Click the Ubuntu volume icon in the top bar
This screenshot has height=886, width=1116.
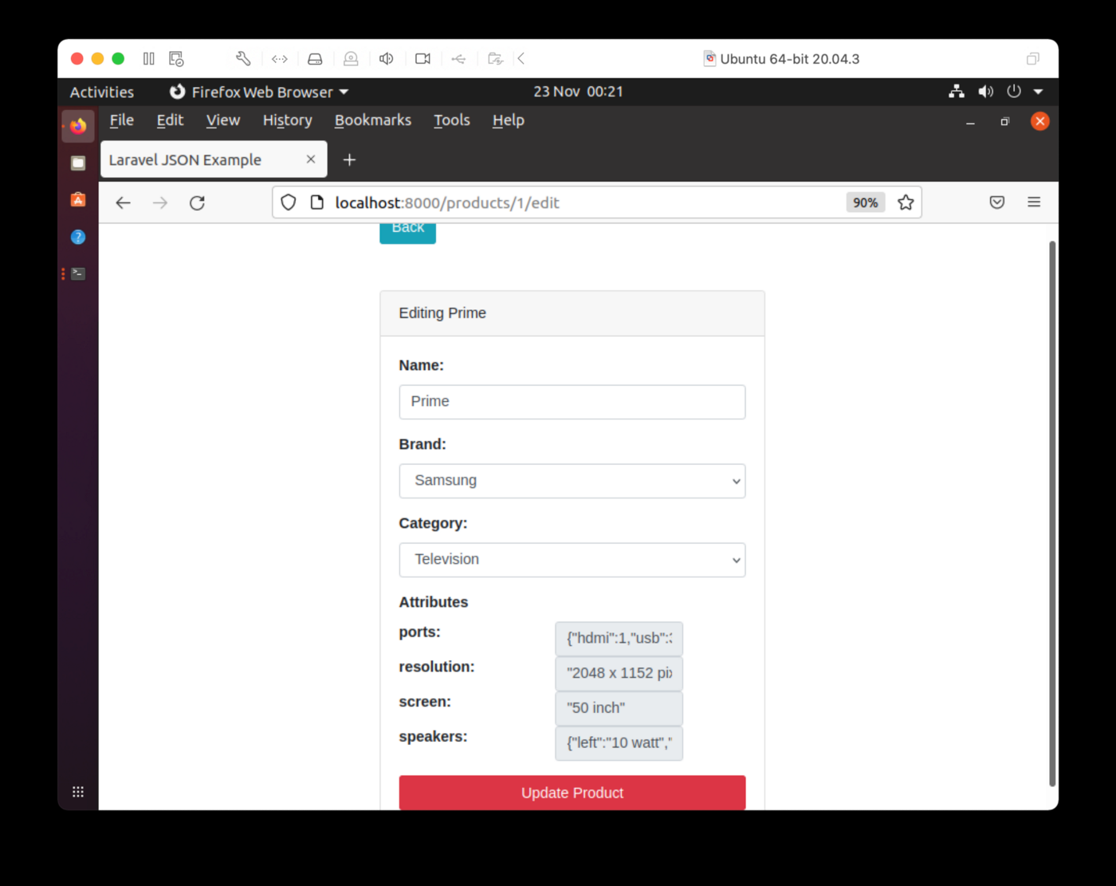coord(986,92)
